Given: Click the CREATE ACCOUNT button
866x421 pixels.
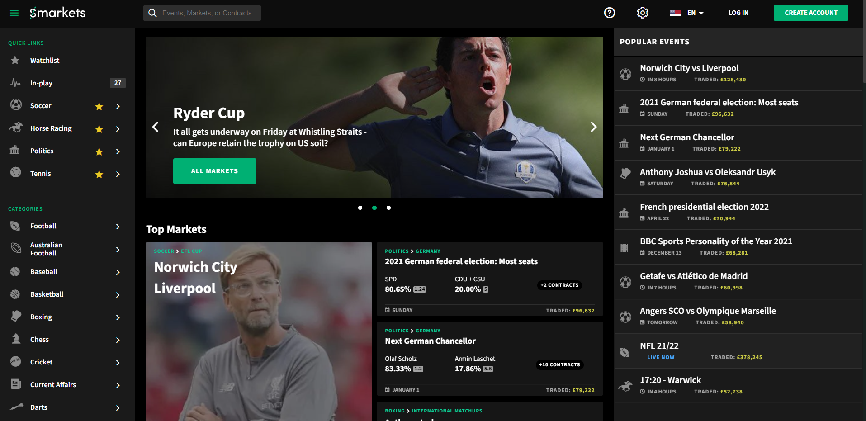Looking at the screenshot, I should tap(811, 13).
